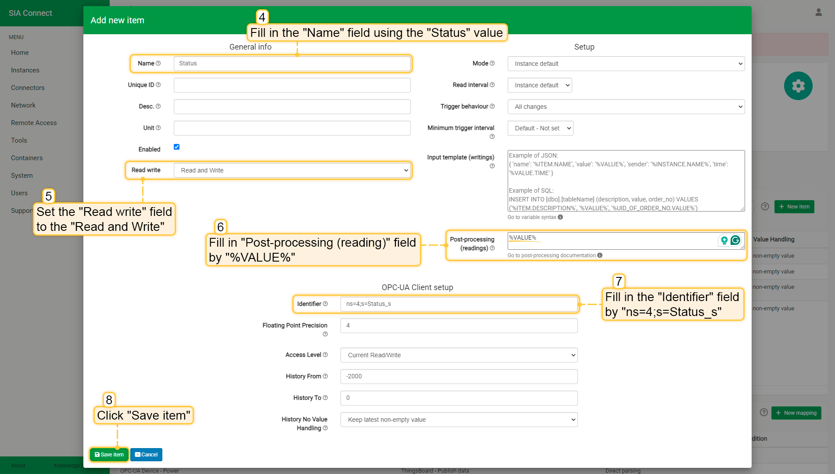
Task: Click the Identifier input field
Action: 459,304
